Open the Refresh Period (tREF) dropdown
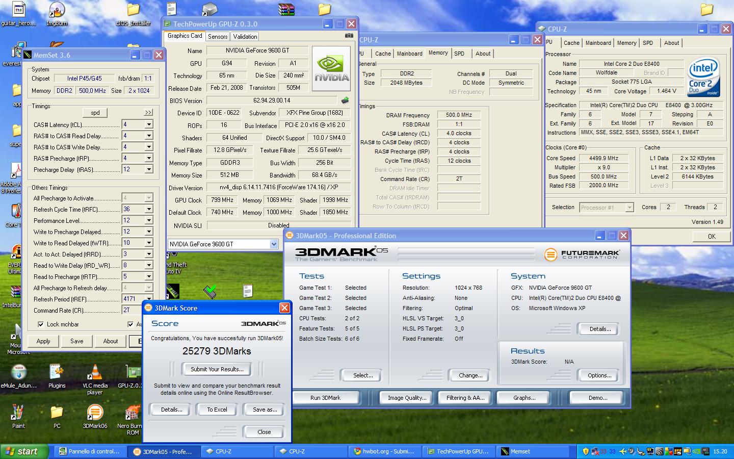 click(x=148, y=299)
